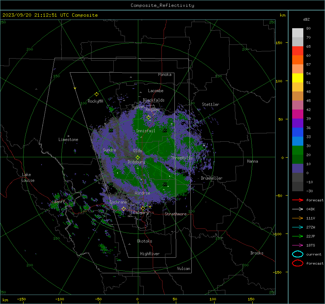Select the orange 60-57 dBZ color swatch
The image size is (325, 304).
pyautogui.click(x=298, y=60)
